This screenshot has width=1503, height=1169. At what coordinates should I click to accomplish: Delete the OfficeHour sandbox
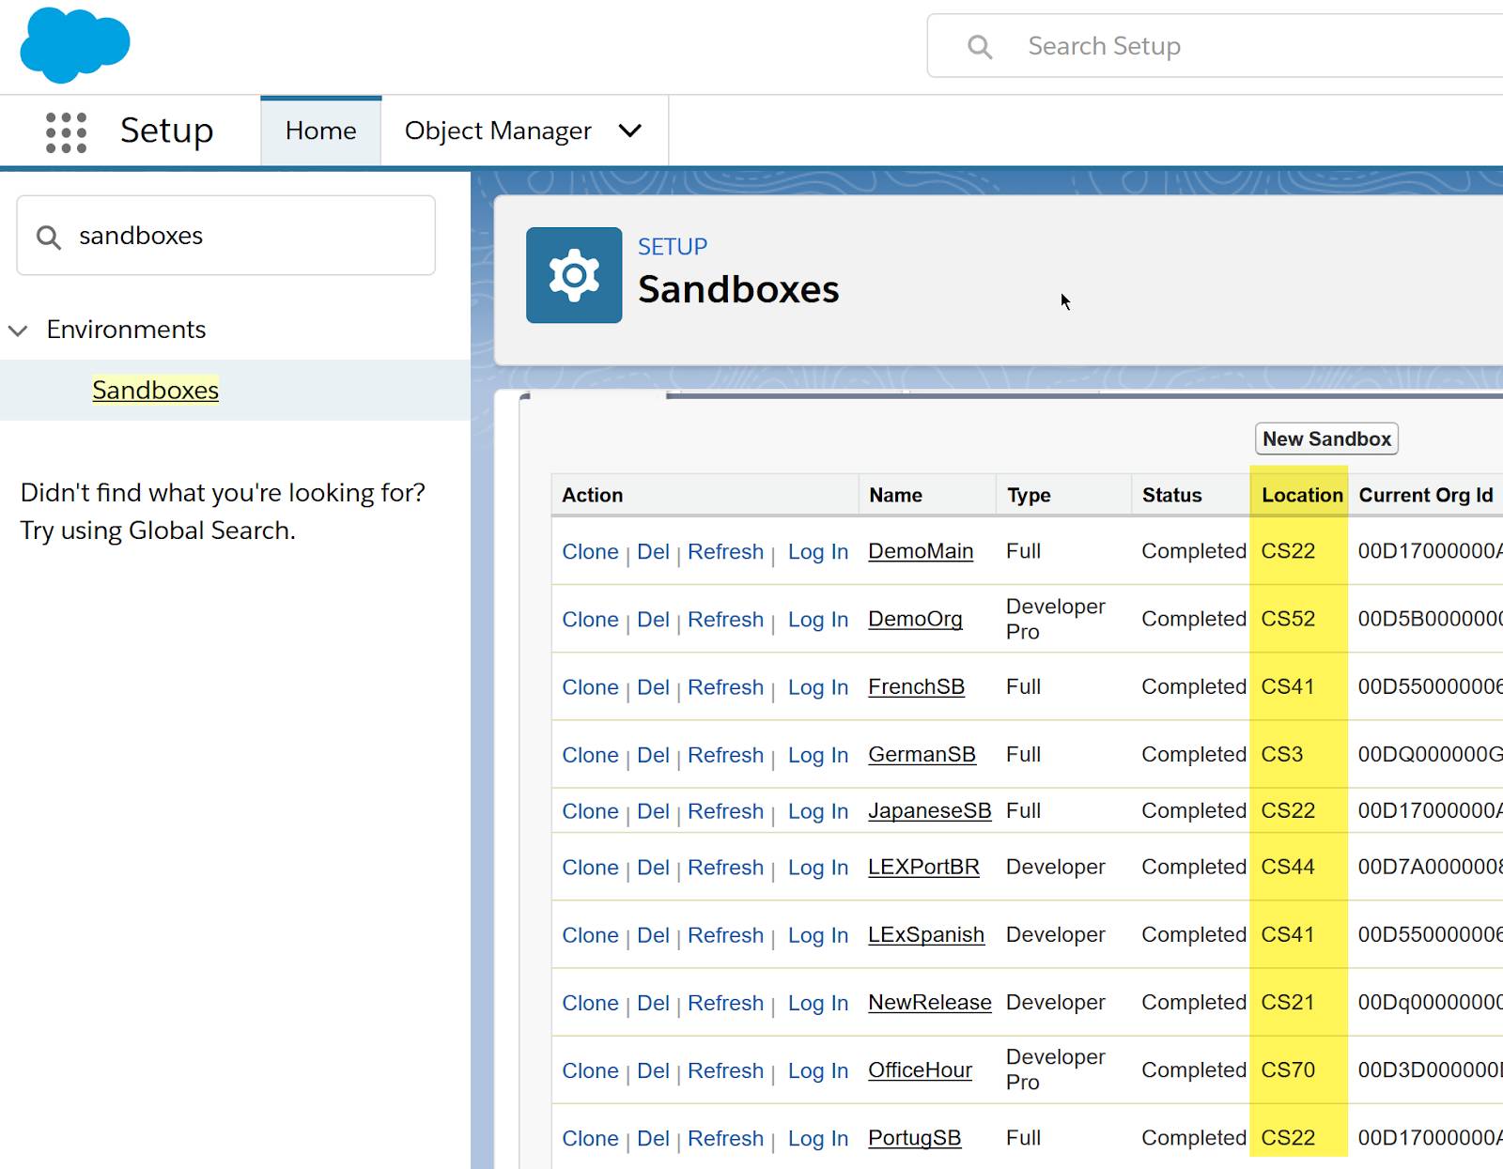point(654,1070)
